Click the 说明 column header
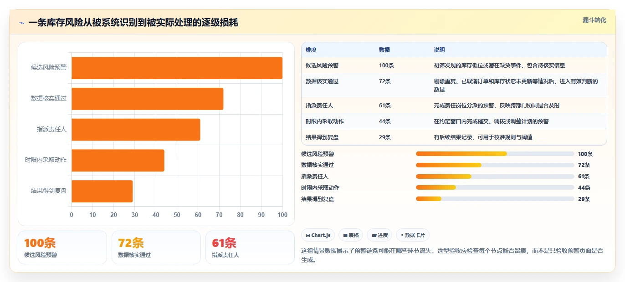The image size is (625, 282). coord(439,50)
